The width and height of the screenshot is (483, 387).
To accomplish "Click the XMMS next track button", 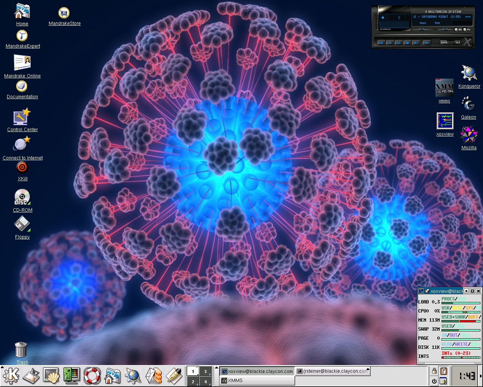I will [x=416, y=43].
